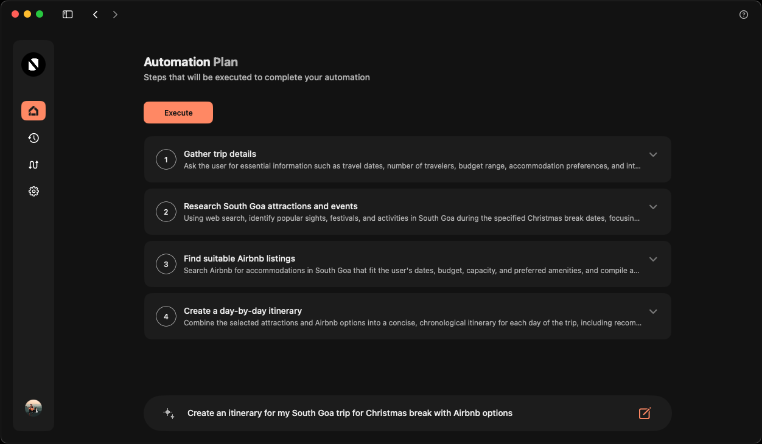Click the sparkle icon beside the prompt
This screenshot has width=762, height=444.
coord(169,414)
